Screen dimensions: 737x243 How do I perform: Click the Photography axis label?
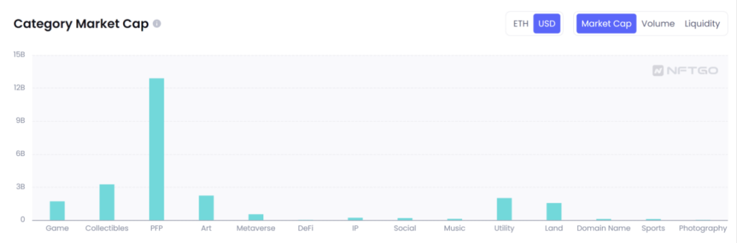click(703, 229)
